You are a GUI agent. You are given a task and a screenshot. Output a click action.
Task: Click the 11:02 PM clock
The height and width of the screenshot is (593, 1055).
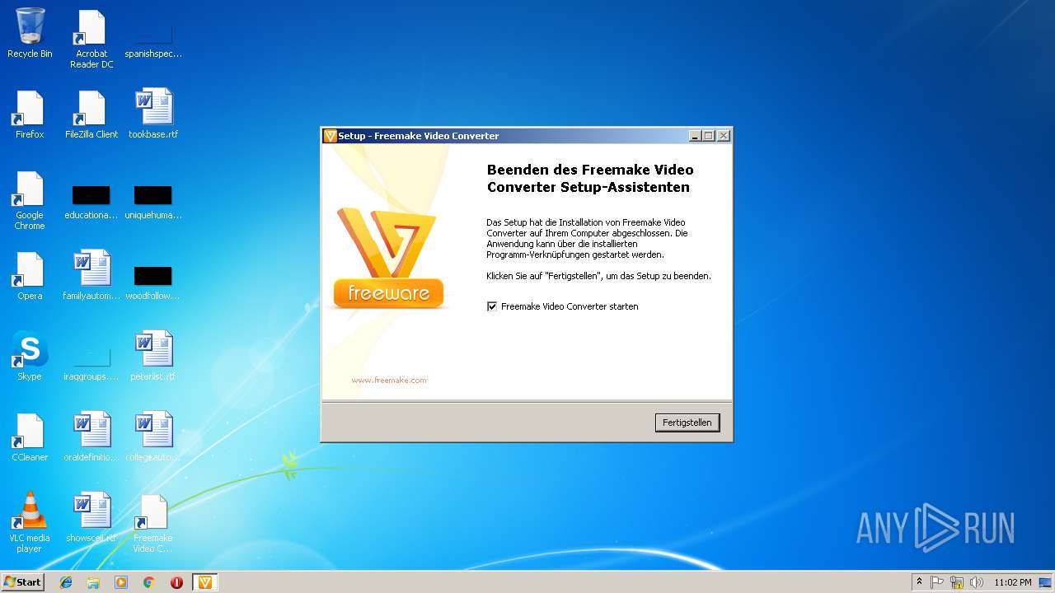1012,582
